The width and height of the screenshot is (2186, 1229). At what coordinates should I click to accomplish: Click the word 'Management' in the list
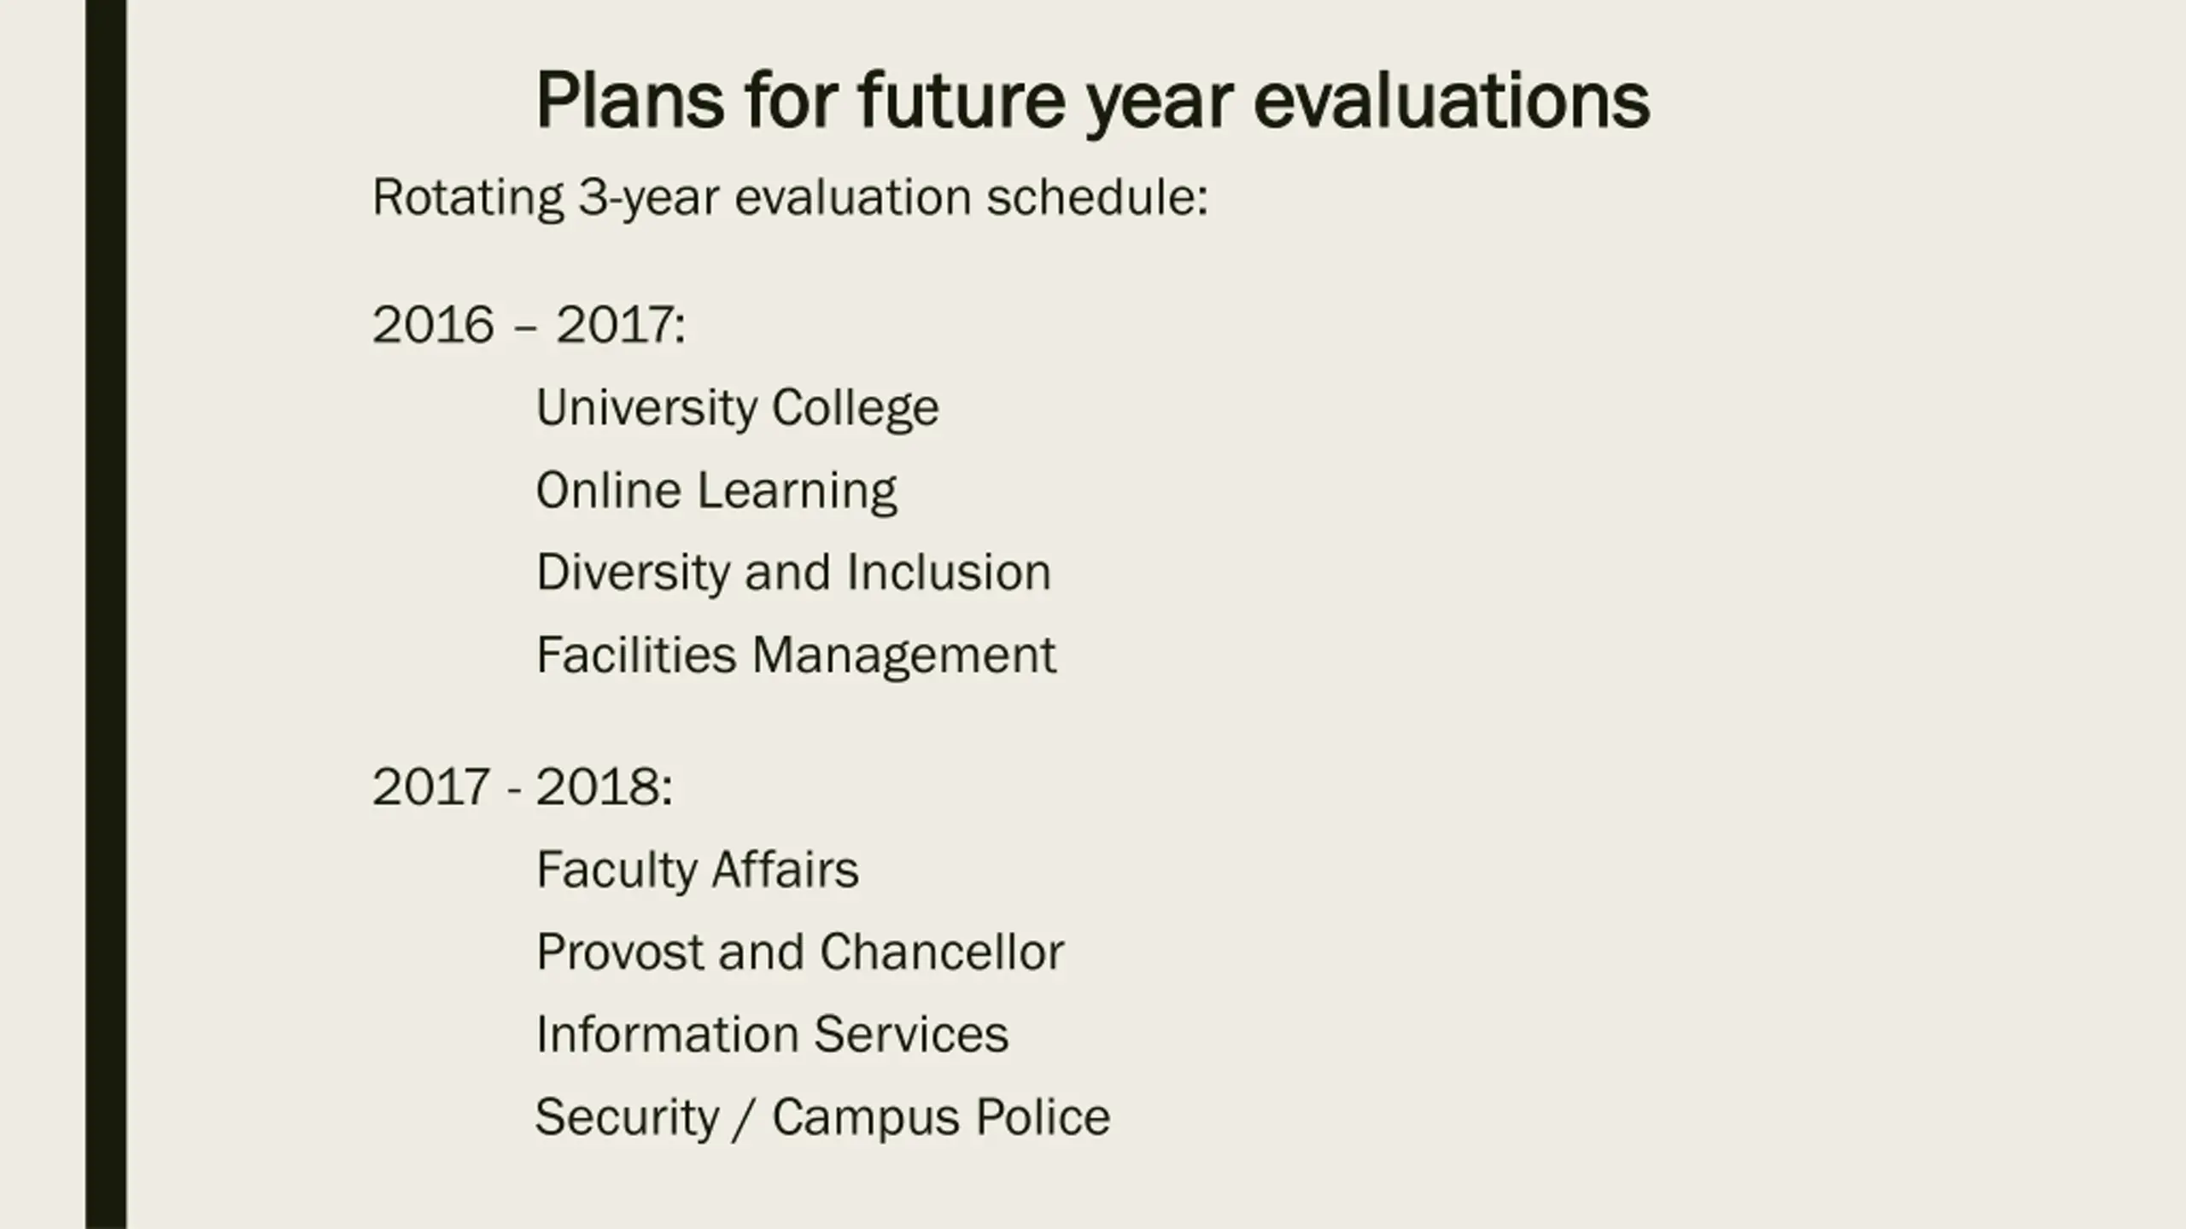tap(904, 655)
